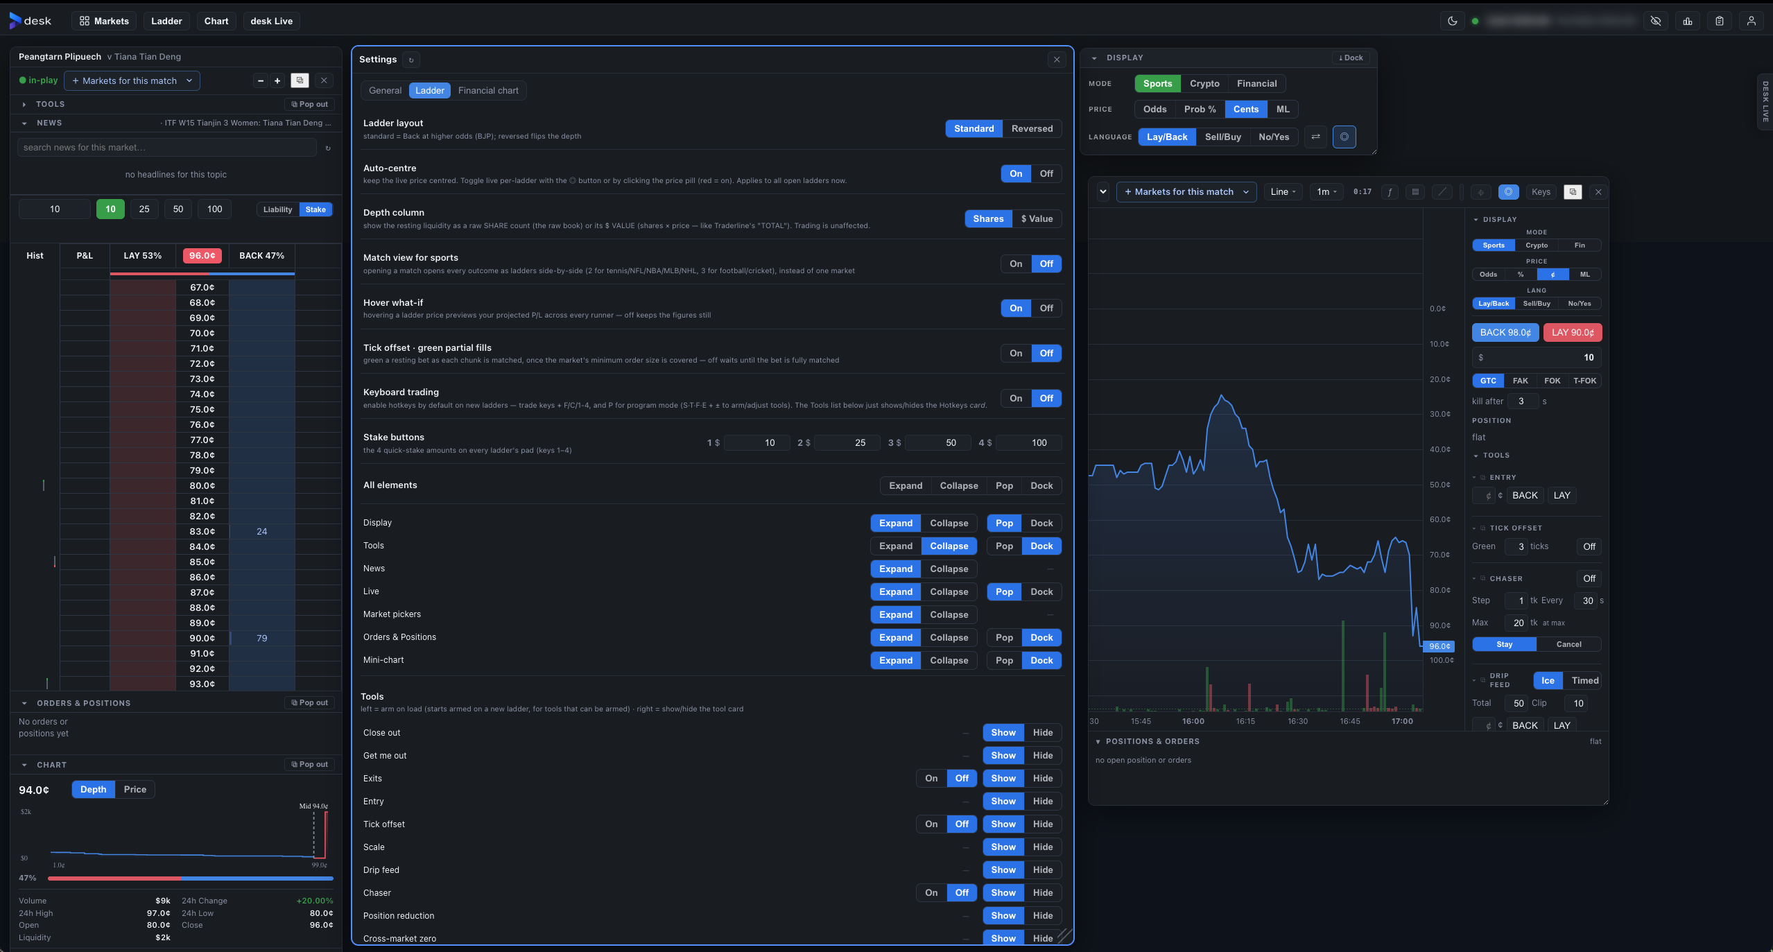Open the Line chart type dropdown
The image size is (1773, 952).
(1283, 192)
